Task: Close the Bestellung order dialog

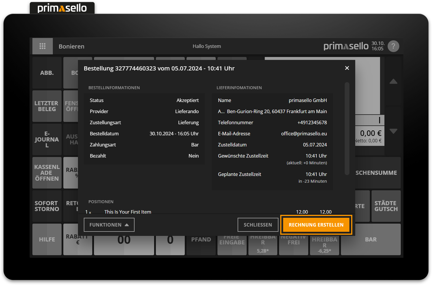Action: click(x=347, y=68)
